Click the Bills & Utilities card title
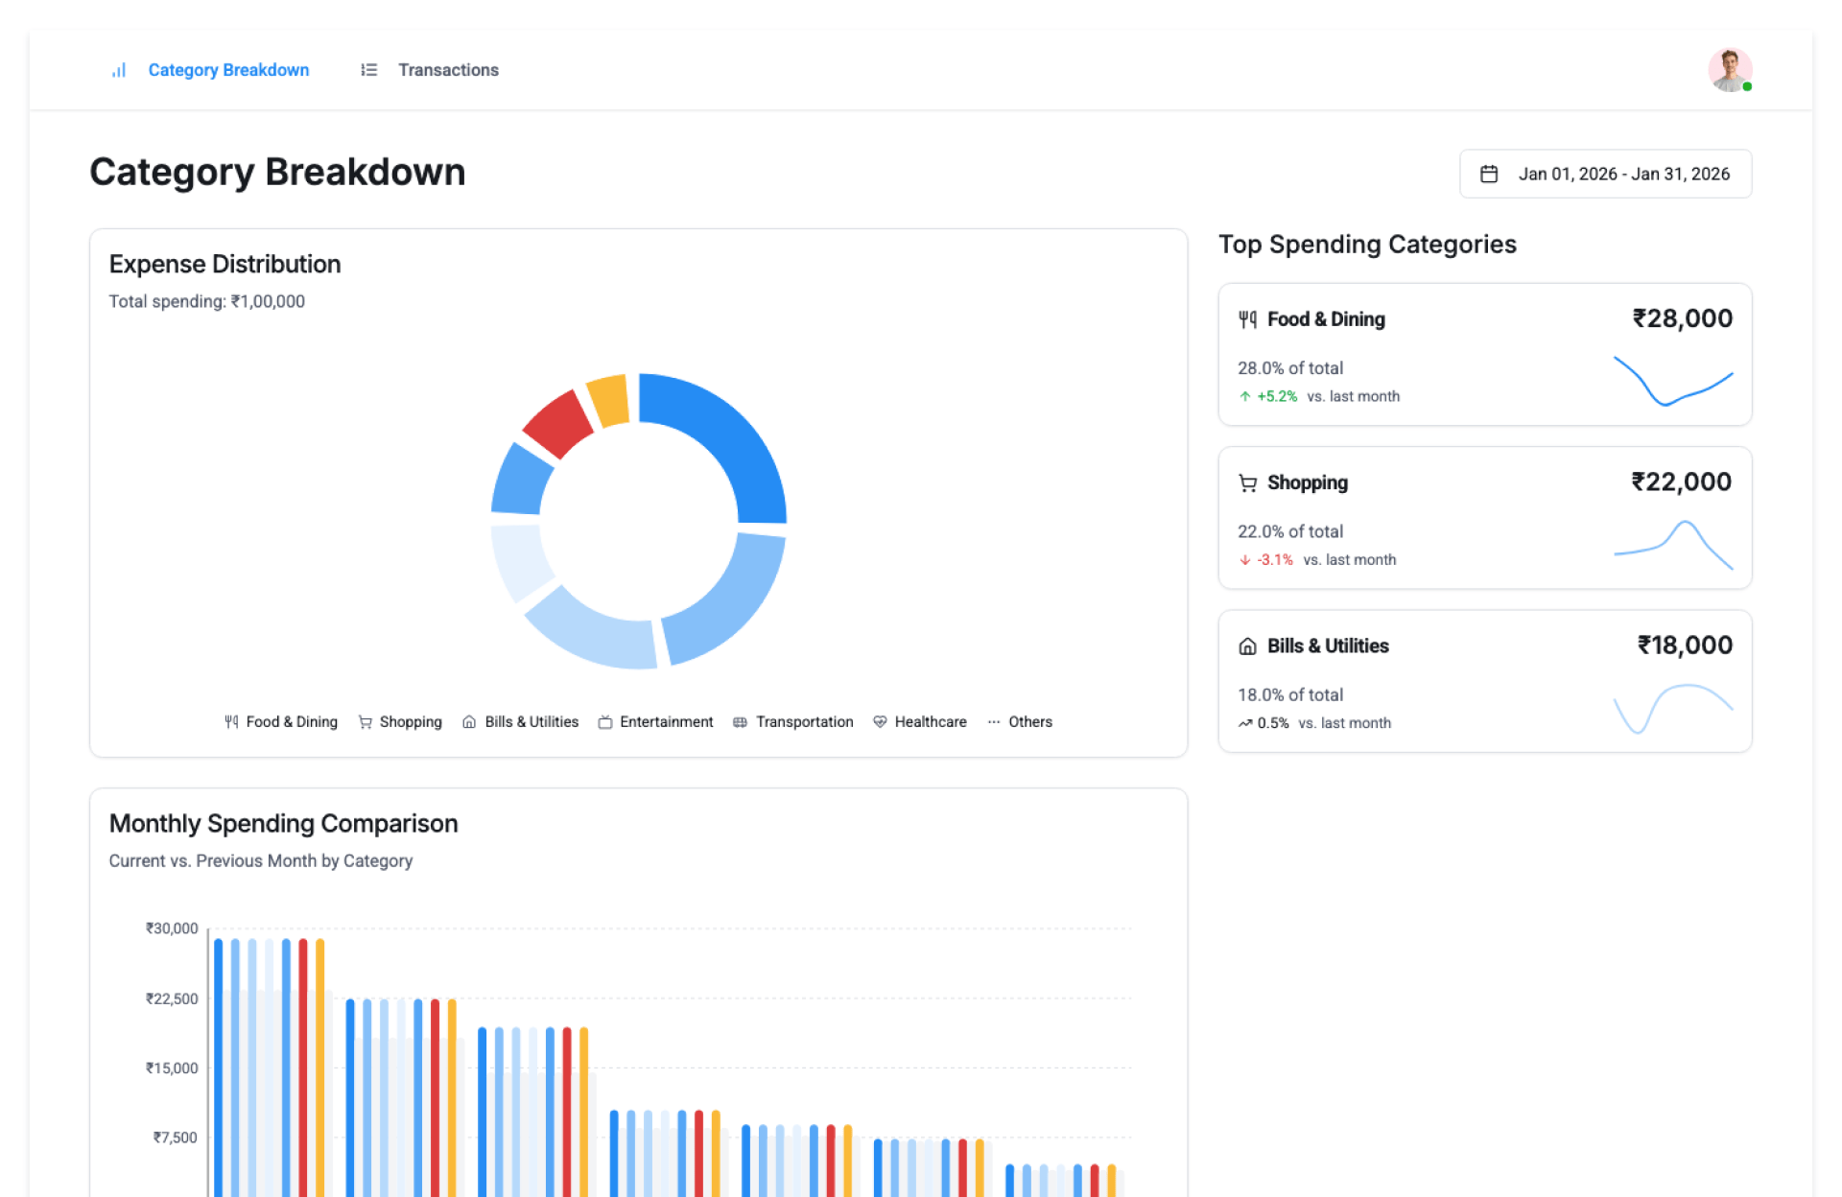 [1328, 646]
